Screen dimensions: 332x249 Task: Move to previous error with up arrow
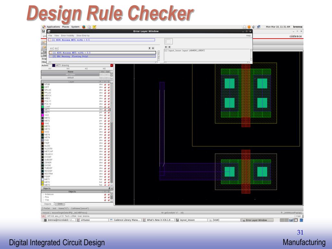tap(149, 48)
